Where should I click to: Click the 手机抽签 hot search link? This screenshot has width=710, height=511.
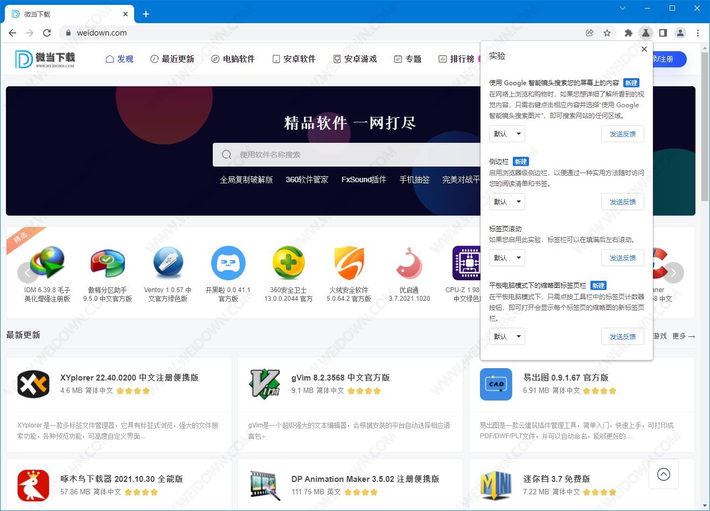(x=414, y=179)
